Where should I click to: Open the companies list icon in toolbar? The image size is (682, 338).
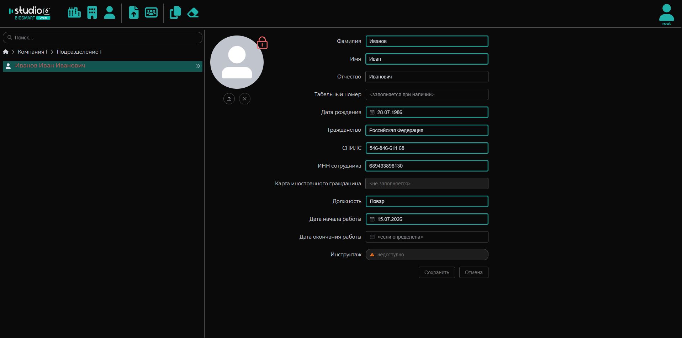click(74, 13)
